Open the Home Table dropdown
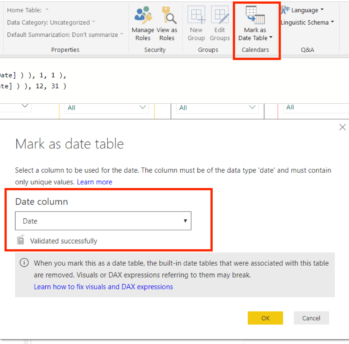 tap(46, 10)
